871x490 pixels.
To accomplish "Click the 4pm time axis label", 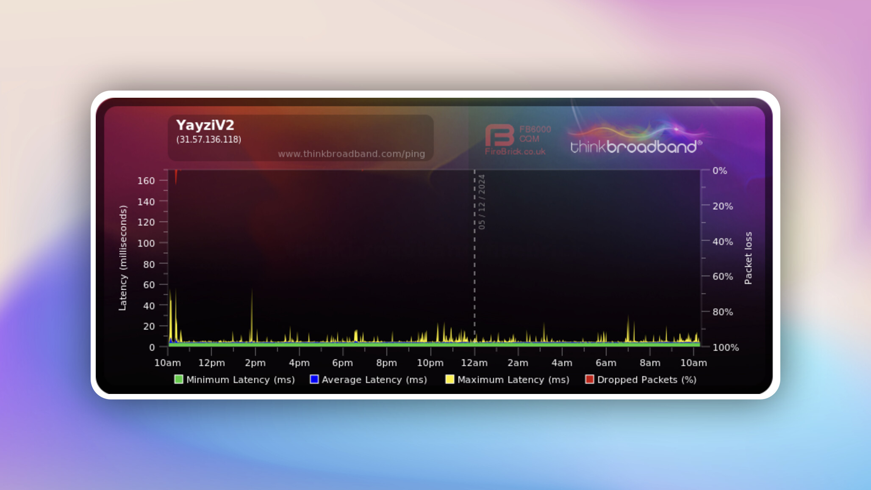I will pos(299,363).
